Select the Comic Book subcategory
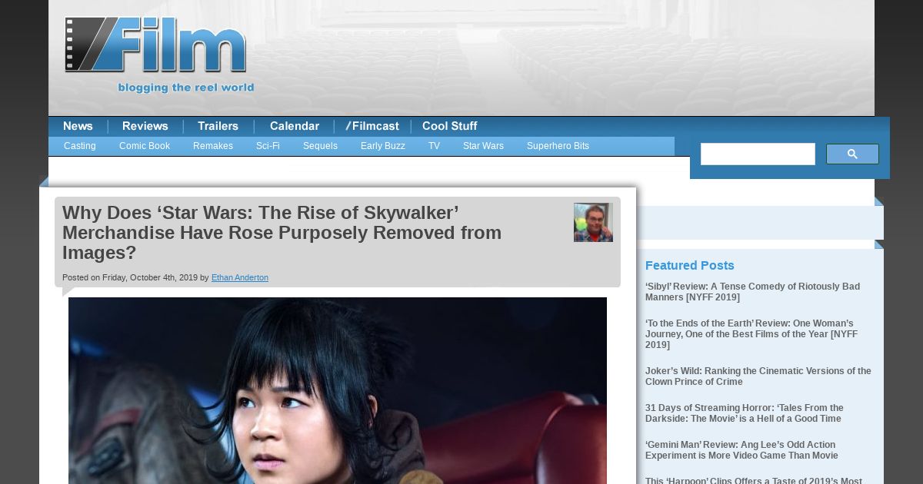 click(145, 146)
